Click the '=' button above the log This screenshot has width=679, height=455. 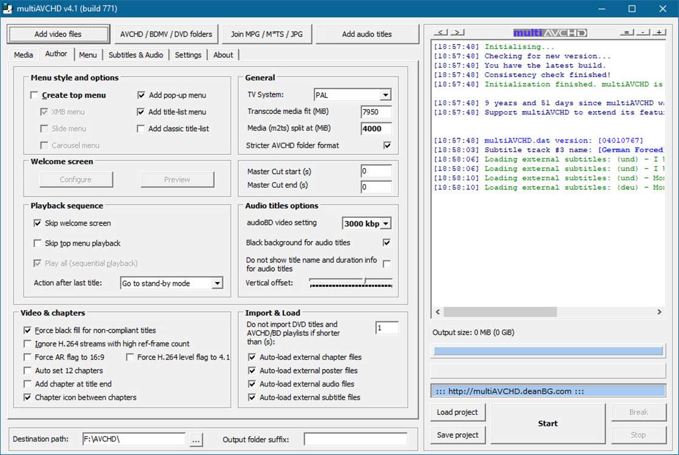click(627, 33)
